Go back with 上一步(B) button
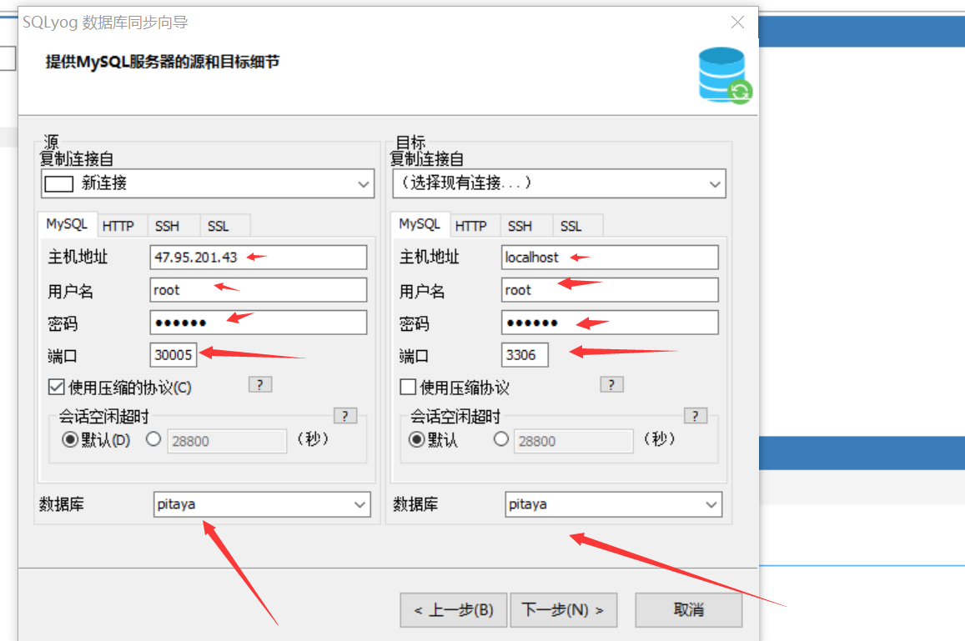The image size is (965, 641). [x=454, y=609]
